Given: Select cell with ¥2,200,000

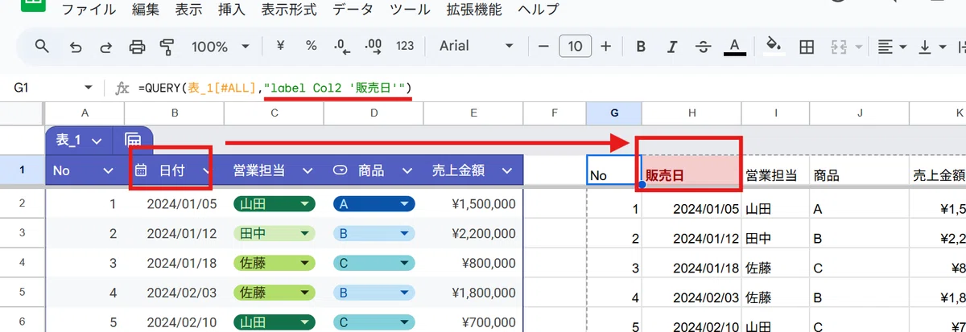Looking at the screenshot, I should pos(473,234).
